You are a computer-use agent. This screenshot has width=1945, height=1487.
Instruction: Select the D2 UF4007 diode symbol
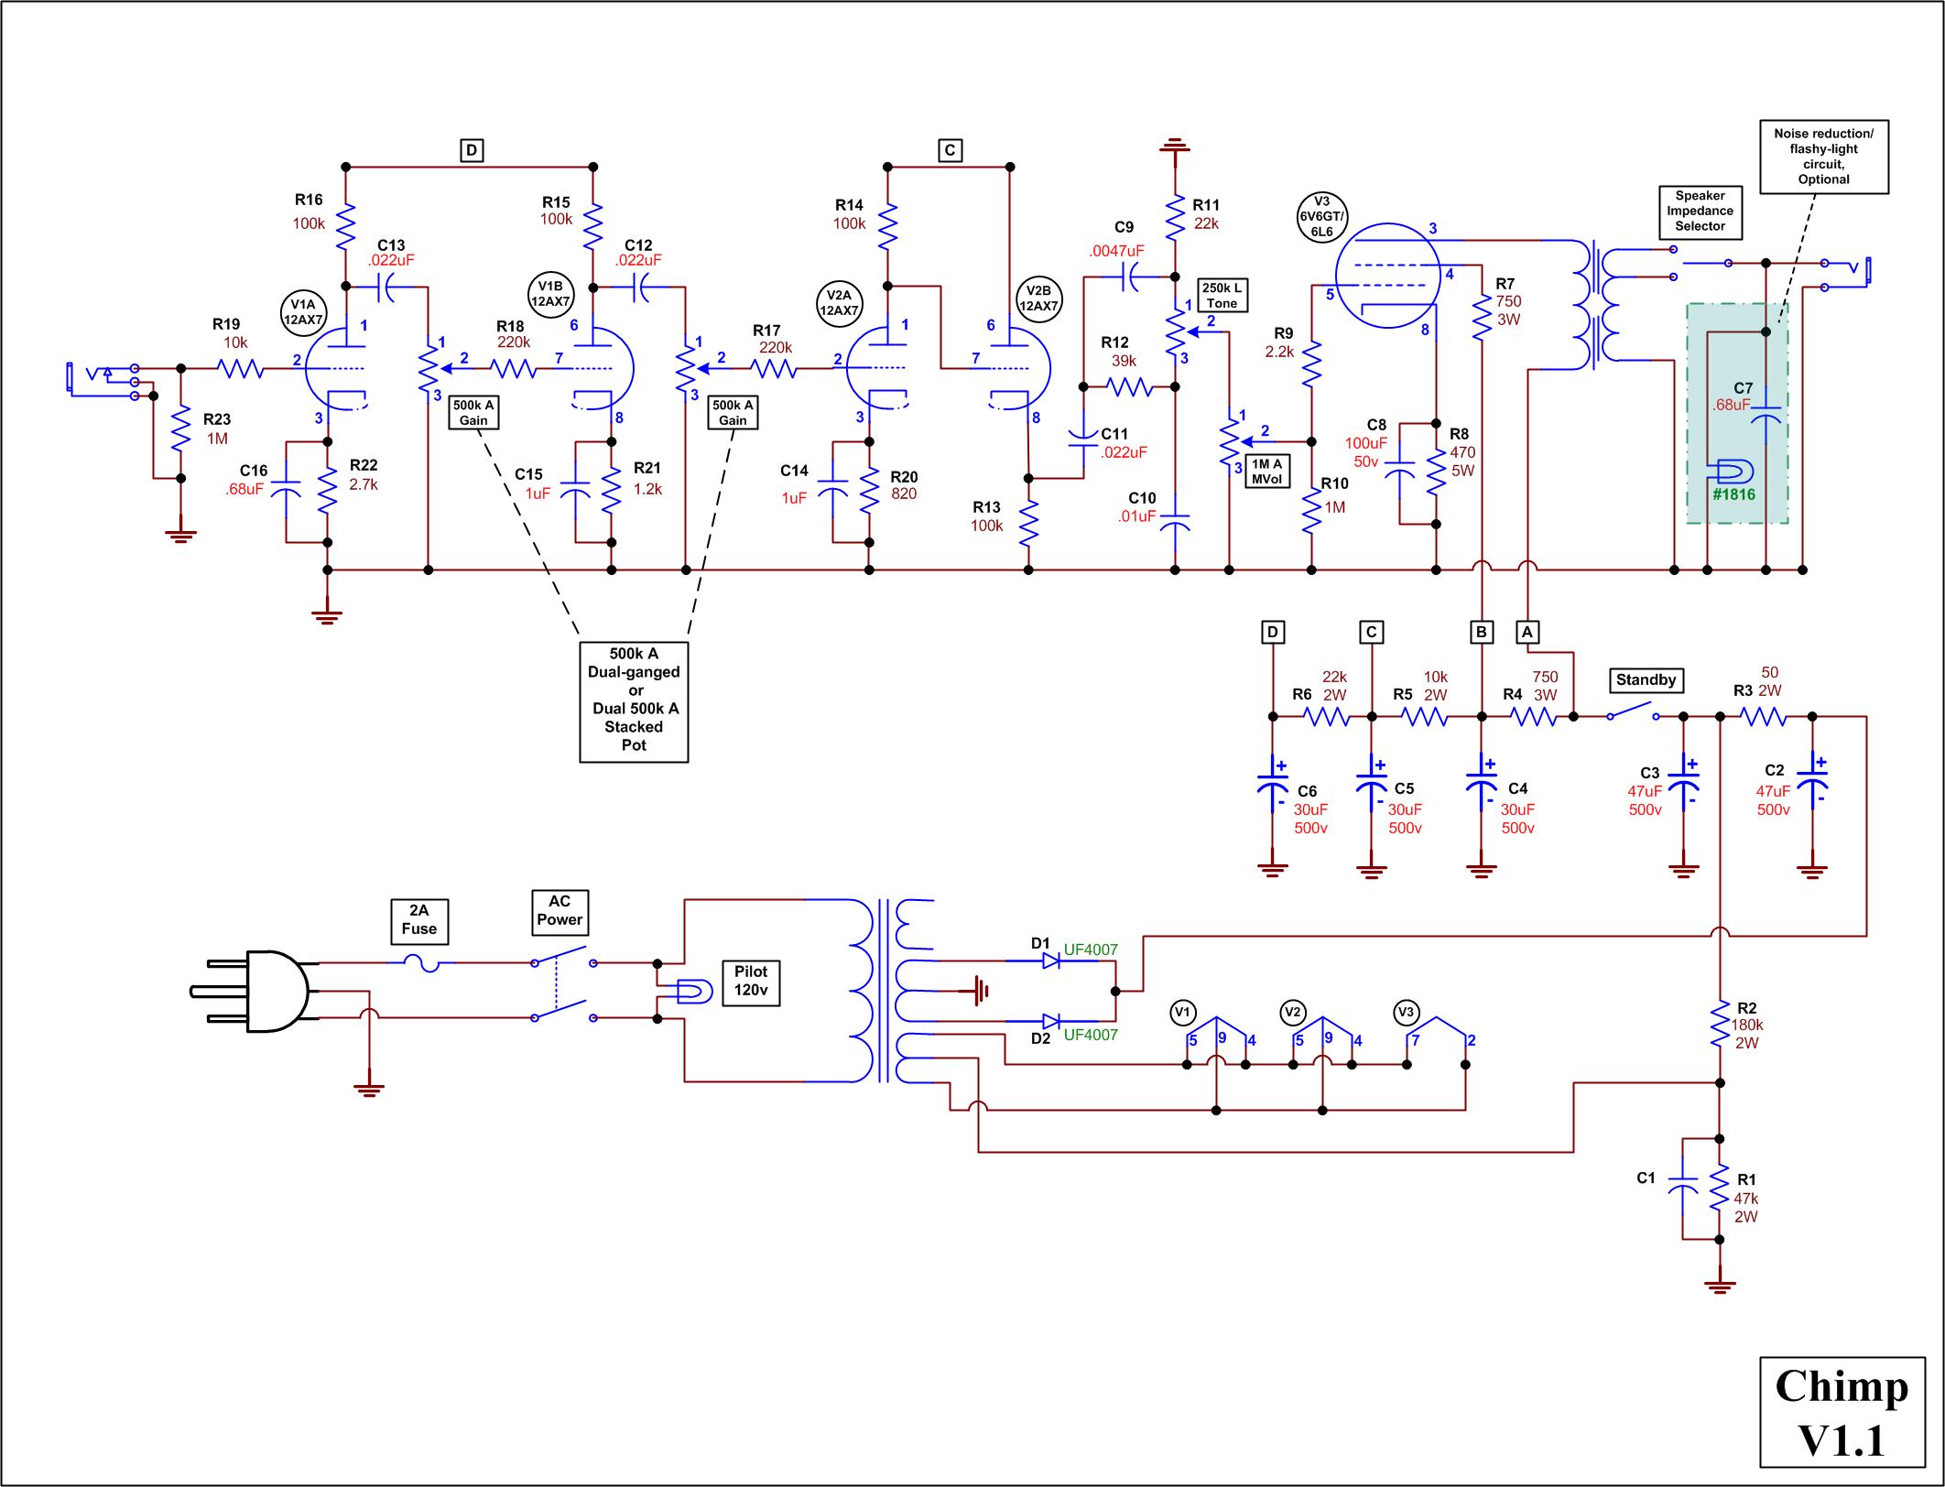click(x=1050, y=1021)
